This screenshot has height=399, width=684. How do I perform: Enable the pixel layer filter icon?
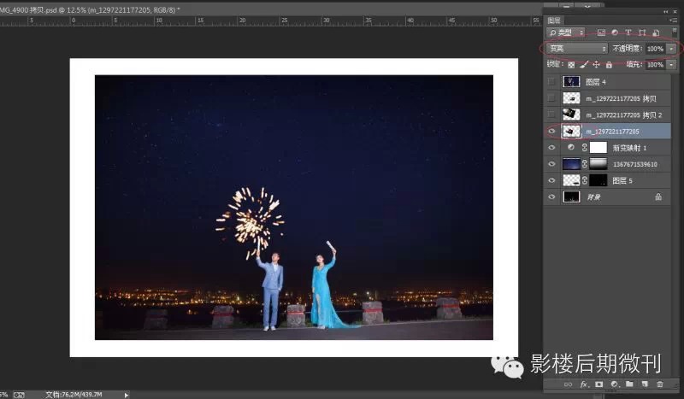(601, 32)
